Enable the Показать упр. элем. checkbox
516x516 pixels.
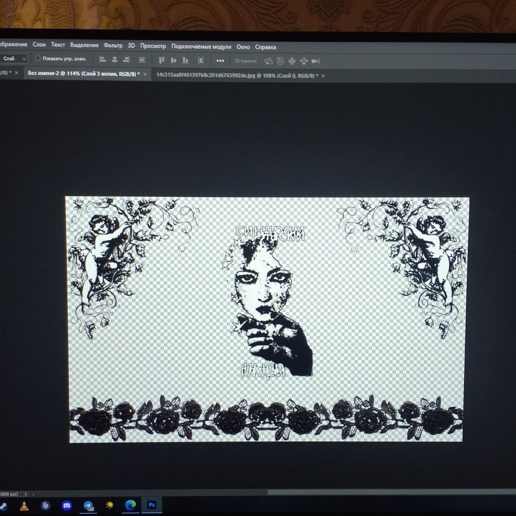(x=38, y=58)
